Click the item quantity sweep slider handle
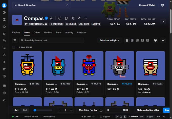Screen dimensions: 172x119 pos(35,110)
